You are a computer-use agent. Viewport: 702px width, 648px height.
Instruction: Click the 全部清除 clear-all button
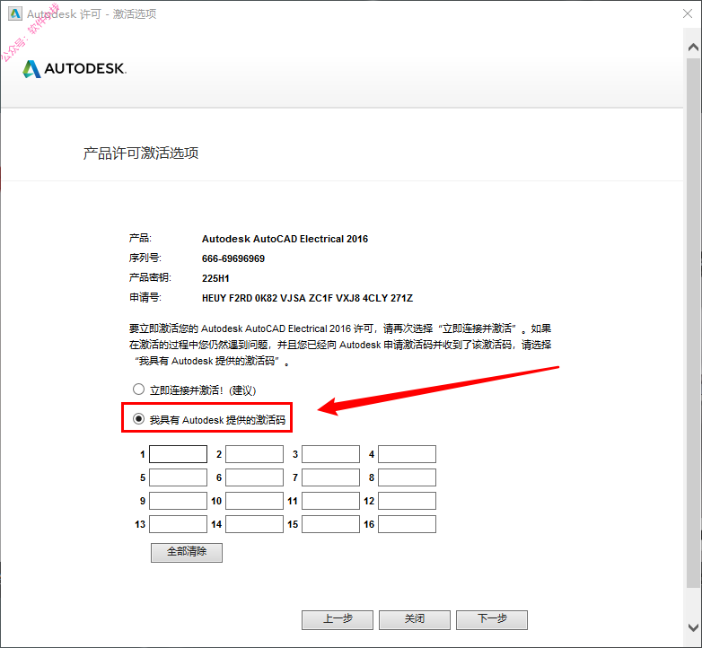(187, 552)
